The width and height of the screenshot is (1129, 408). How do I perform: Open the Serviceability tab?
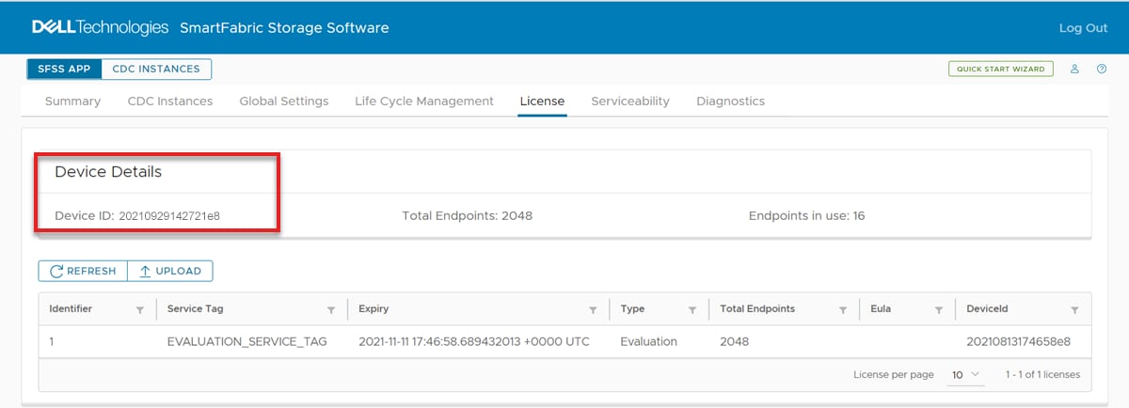tap(630, 101)
